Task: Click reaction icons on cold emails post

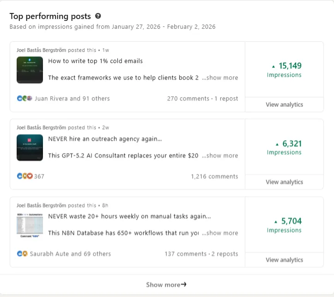Action: tap(24, 99)
